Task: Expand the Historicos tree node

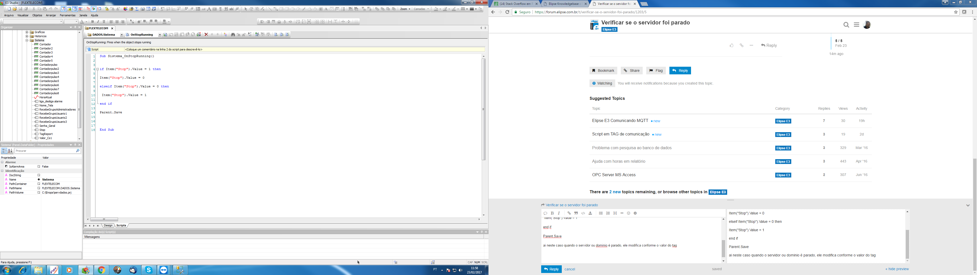Action: pos(27,36)
